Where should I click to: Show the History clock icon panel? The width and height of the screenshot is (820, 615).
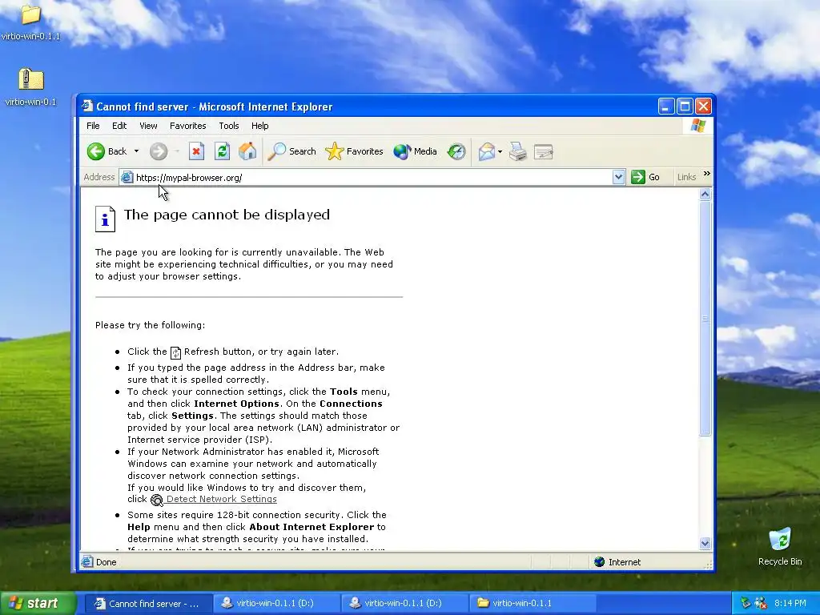[456, 151]
